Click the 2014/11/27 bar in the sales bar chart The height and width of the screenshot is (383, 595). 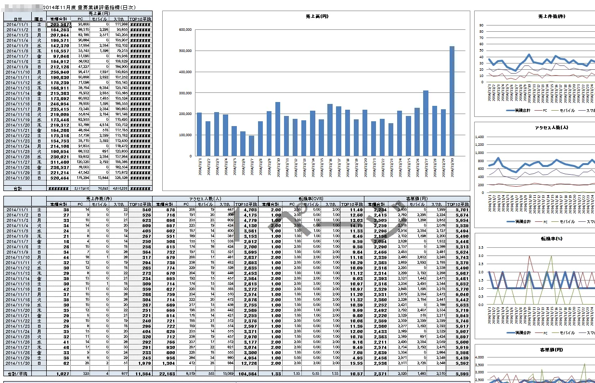426,123
